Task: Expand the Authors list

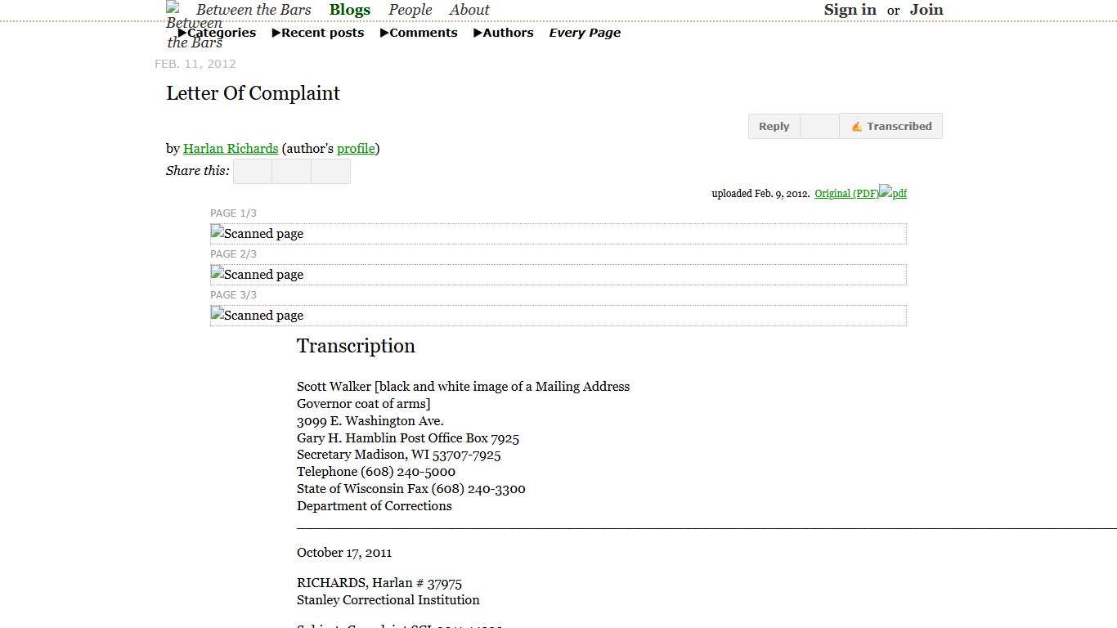Action: [504, 33]
